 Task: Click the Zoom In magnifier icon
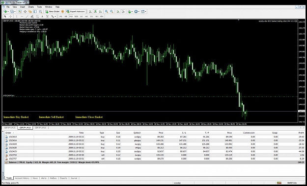pos(106,12)
